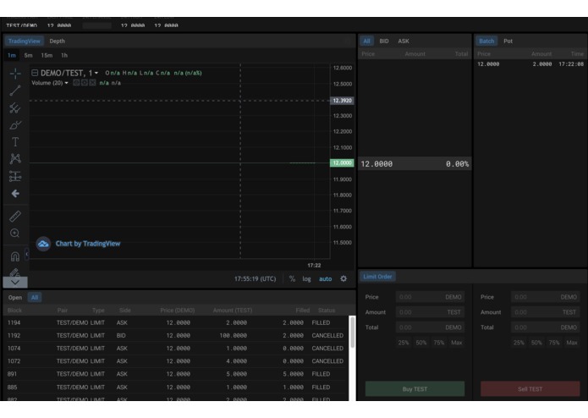The image size is (588, 418).
Task: Select the ruler measure tool
Action: click(15, 216)
